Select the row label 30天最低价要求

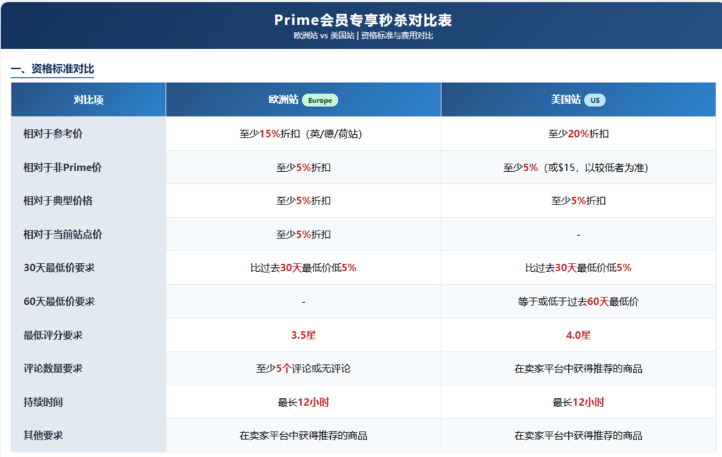click(59, 268)
